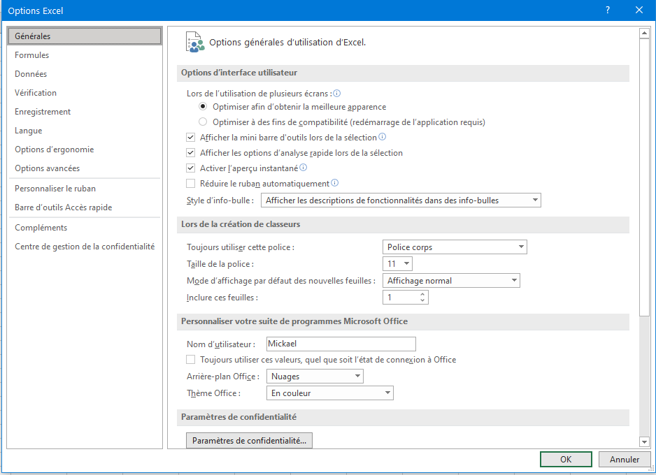Open Options avancées category
Image resolution: width=656 pixels, height=475 pixels.
click(x=85, y=168)
